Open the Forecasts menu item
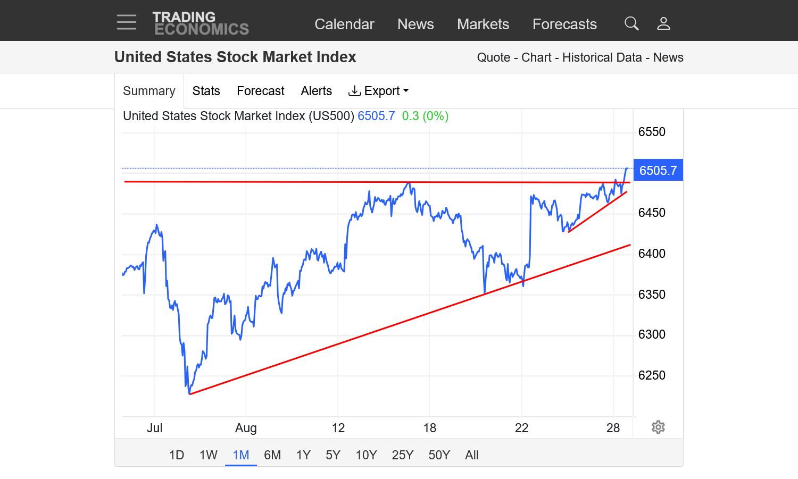Viewport: 798px width, 479px height. [x=564, y=24]
